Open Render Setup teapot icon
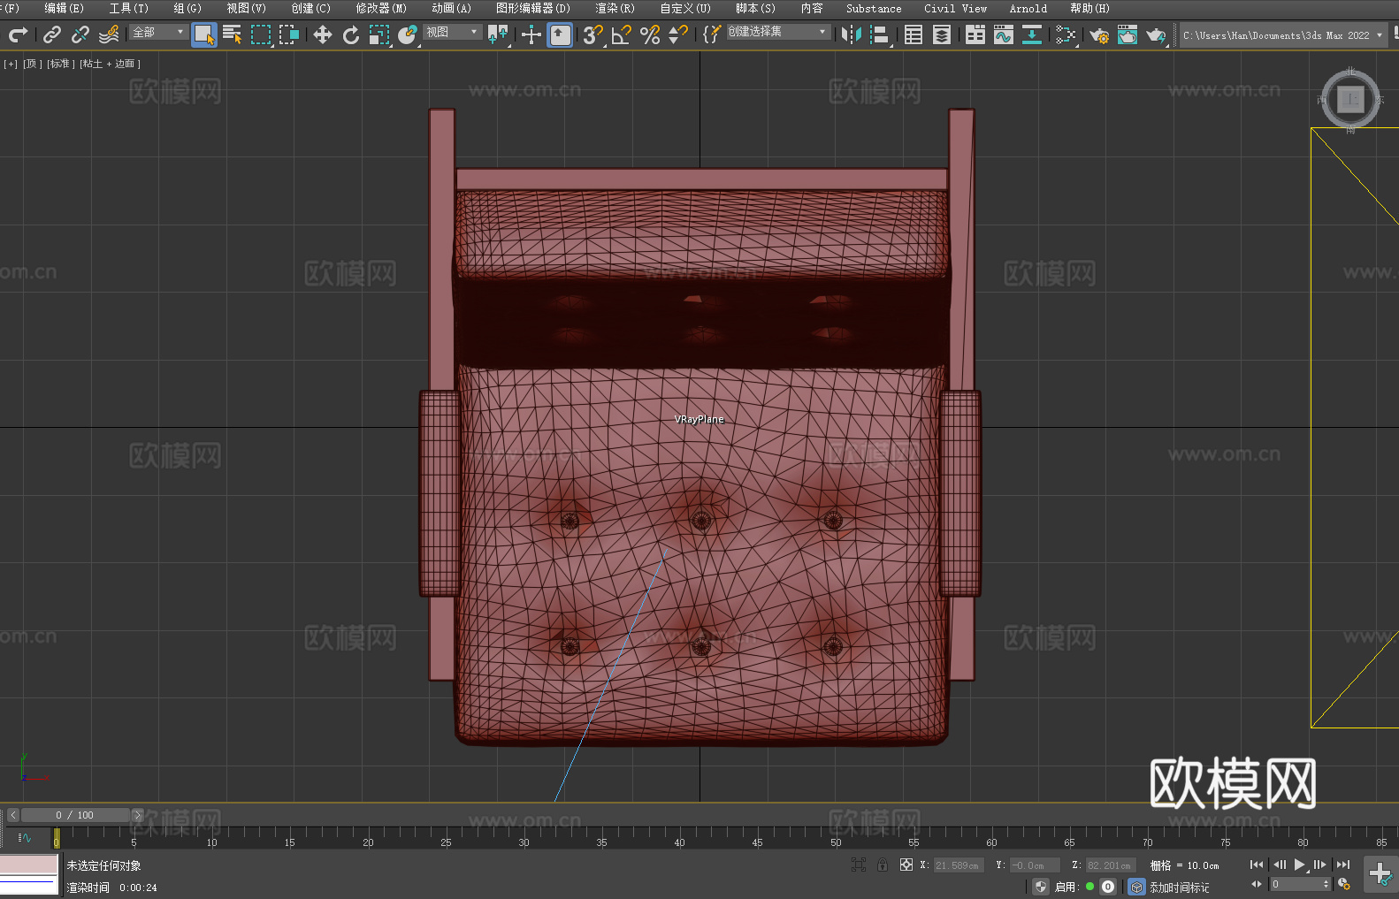 pos(1099,34)
